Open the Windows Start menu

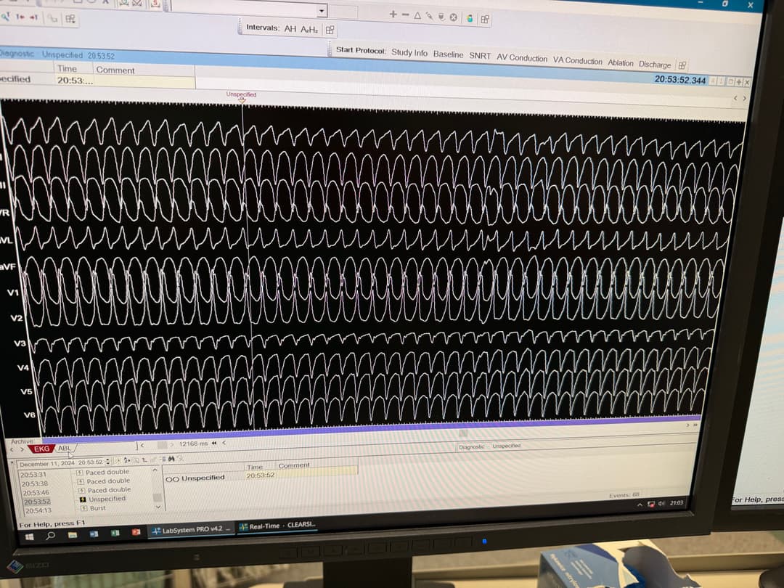point(30,536)
